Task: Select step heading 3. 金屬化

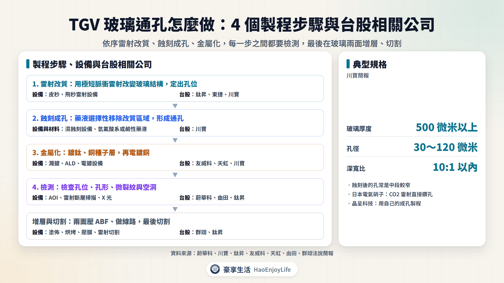Action: 91,153
